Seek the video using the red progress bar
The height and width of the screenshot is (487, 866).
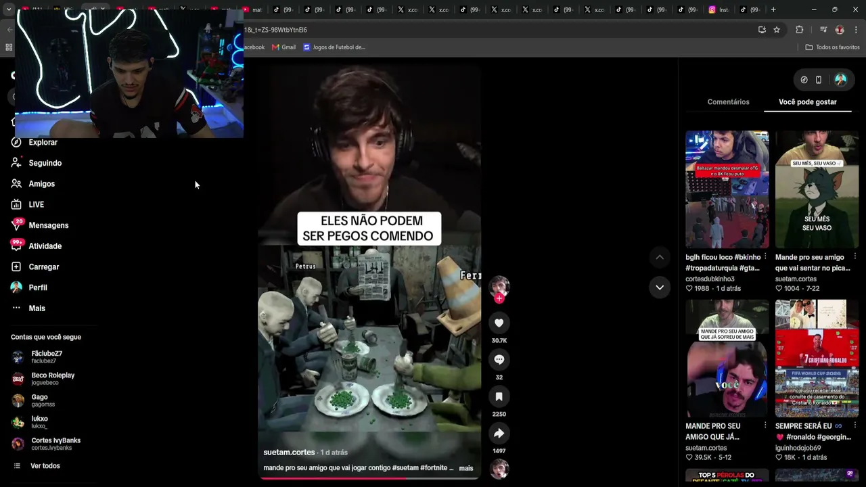(x=369, y=478)
